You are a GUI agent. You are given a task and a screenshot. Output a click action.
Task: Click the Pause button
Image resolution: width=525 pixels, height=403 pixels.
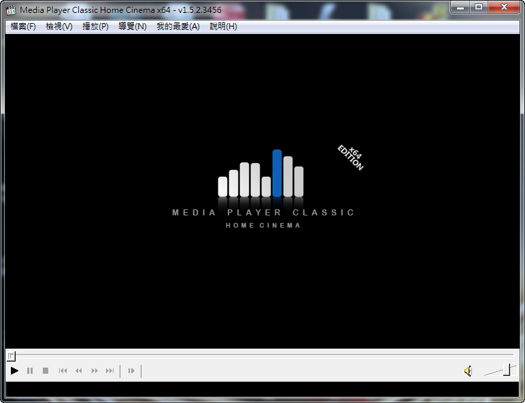[30, 370]
